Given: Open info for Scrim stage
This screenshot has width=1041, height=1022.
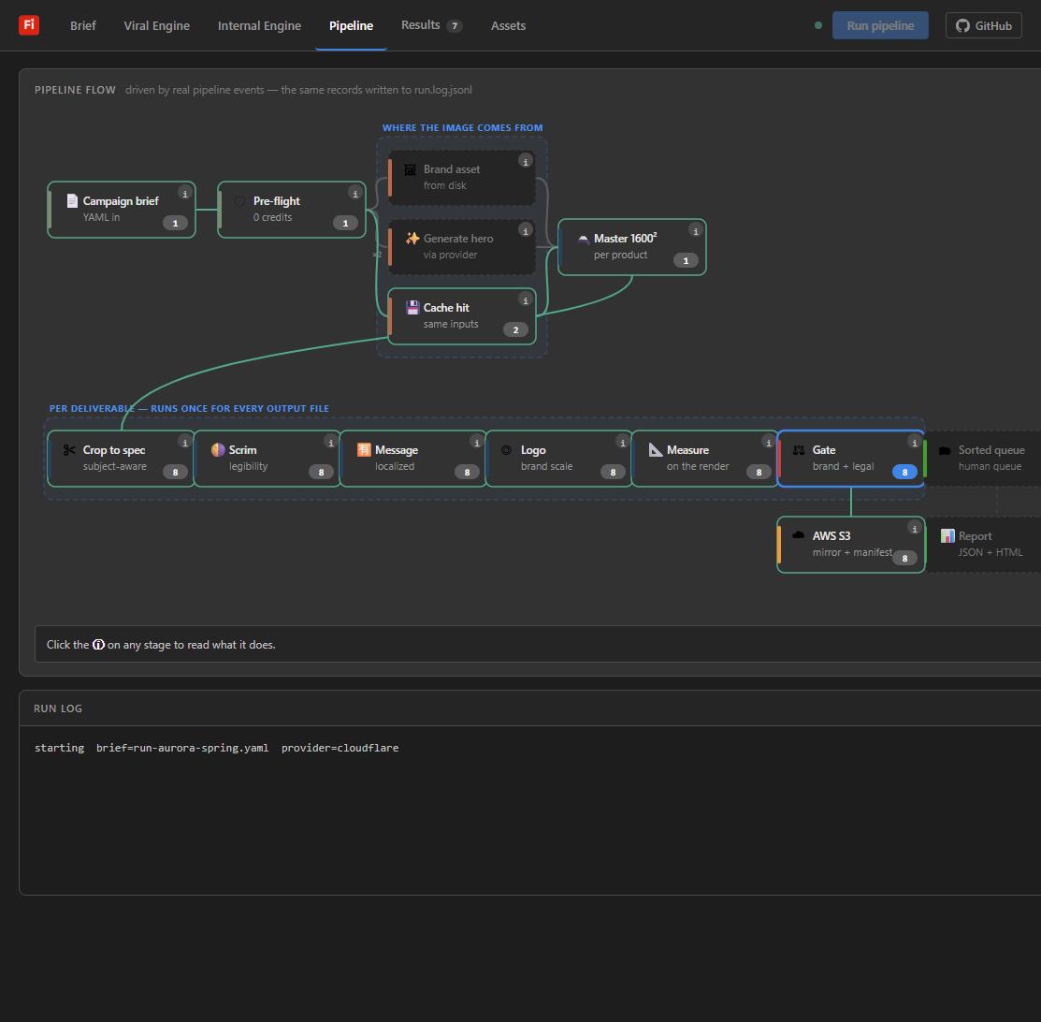Looking at the screenshot, I should pyautogui.click(x=330, y=443).
